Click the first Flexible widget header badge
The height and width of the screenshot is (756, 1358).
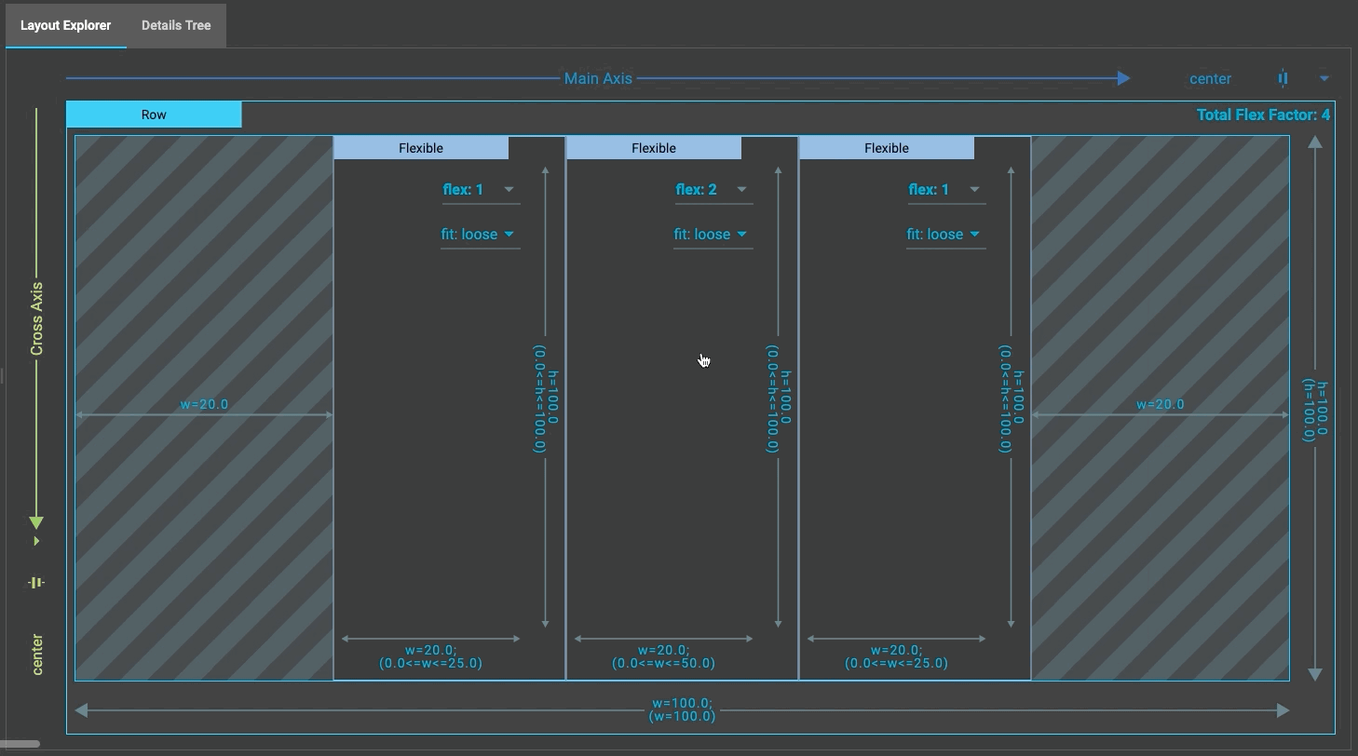tap(421, 147)
